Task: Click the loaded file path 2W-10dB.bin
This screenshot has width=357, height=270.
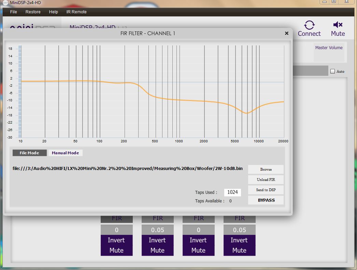Action: point(128,169)
